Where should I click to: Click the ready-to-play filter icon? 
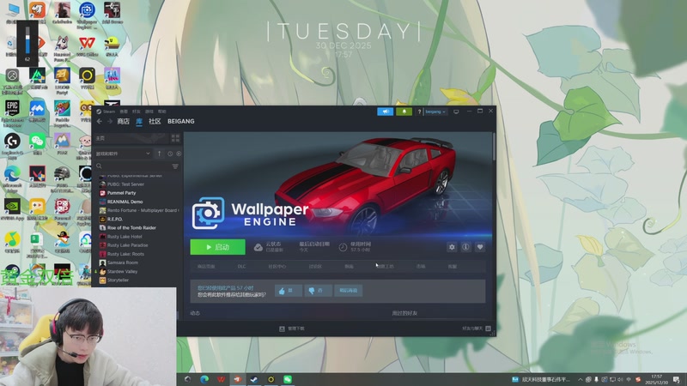coord(179,154)
